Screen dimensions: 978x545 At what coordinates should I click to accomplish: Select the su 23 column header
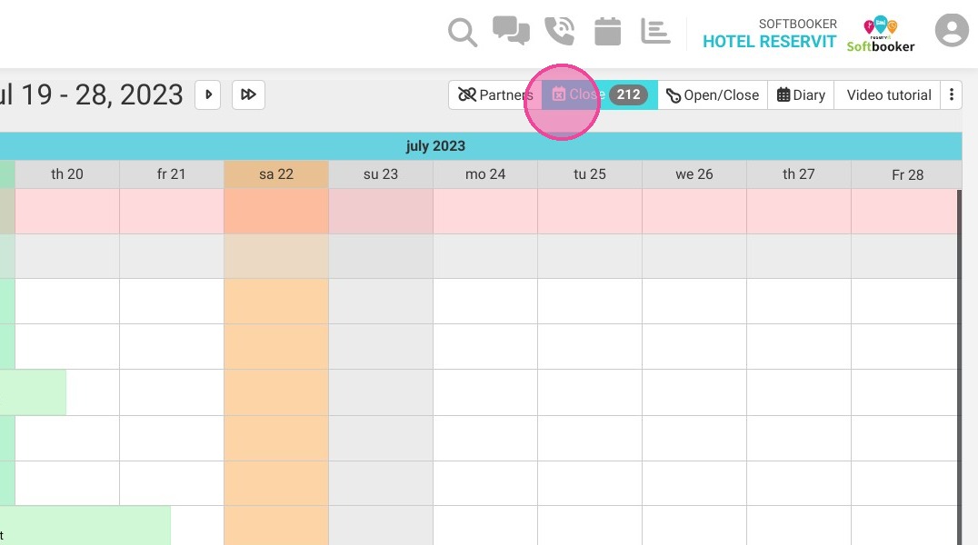381,174
